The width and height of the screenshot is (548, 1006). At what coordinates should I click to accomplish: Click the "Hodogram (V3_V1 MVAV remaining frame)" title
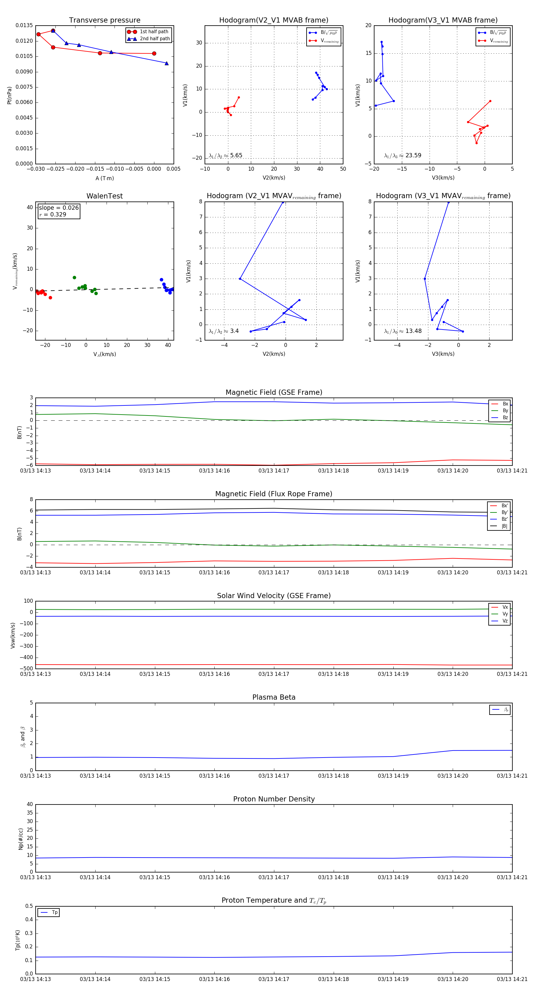click(443, 196)
